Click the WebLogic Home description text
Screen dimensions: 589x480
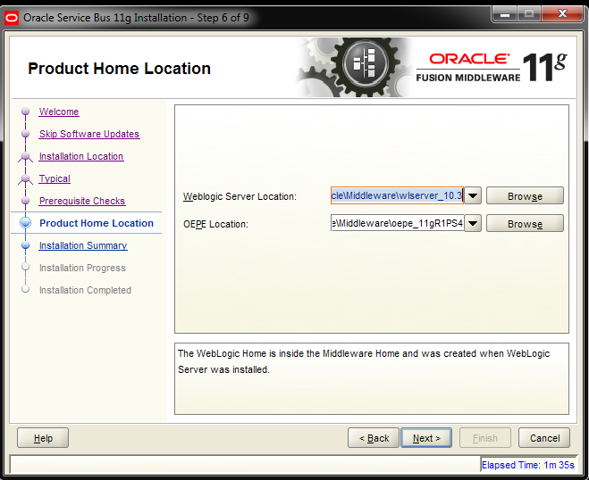364,361
